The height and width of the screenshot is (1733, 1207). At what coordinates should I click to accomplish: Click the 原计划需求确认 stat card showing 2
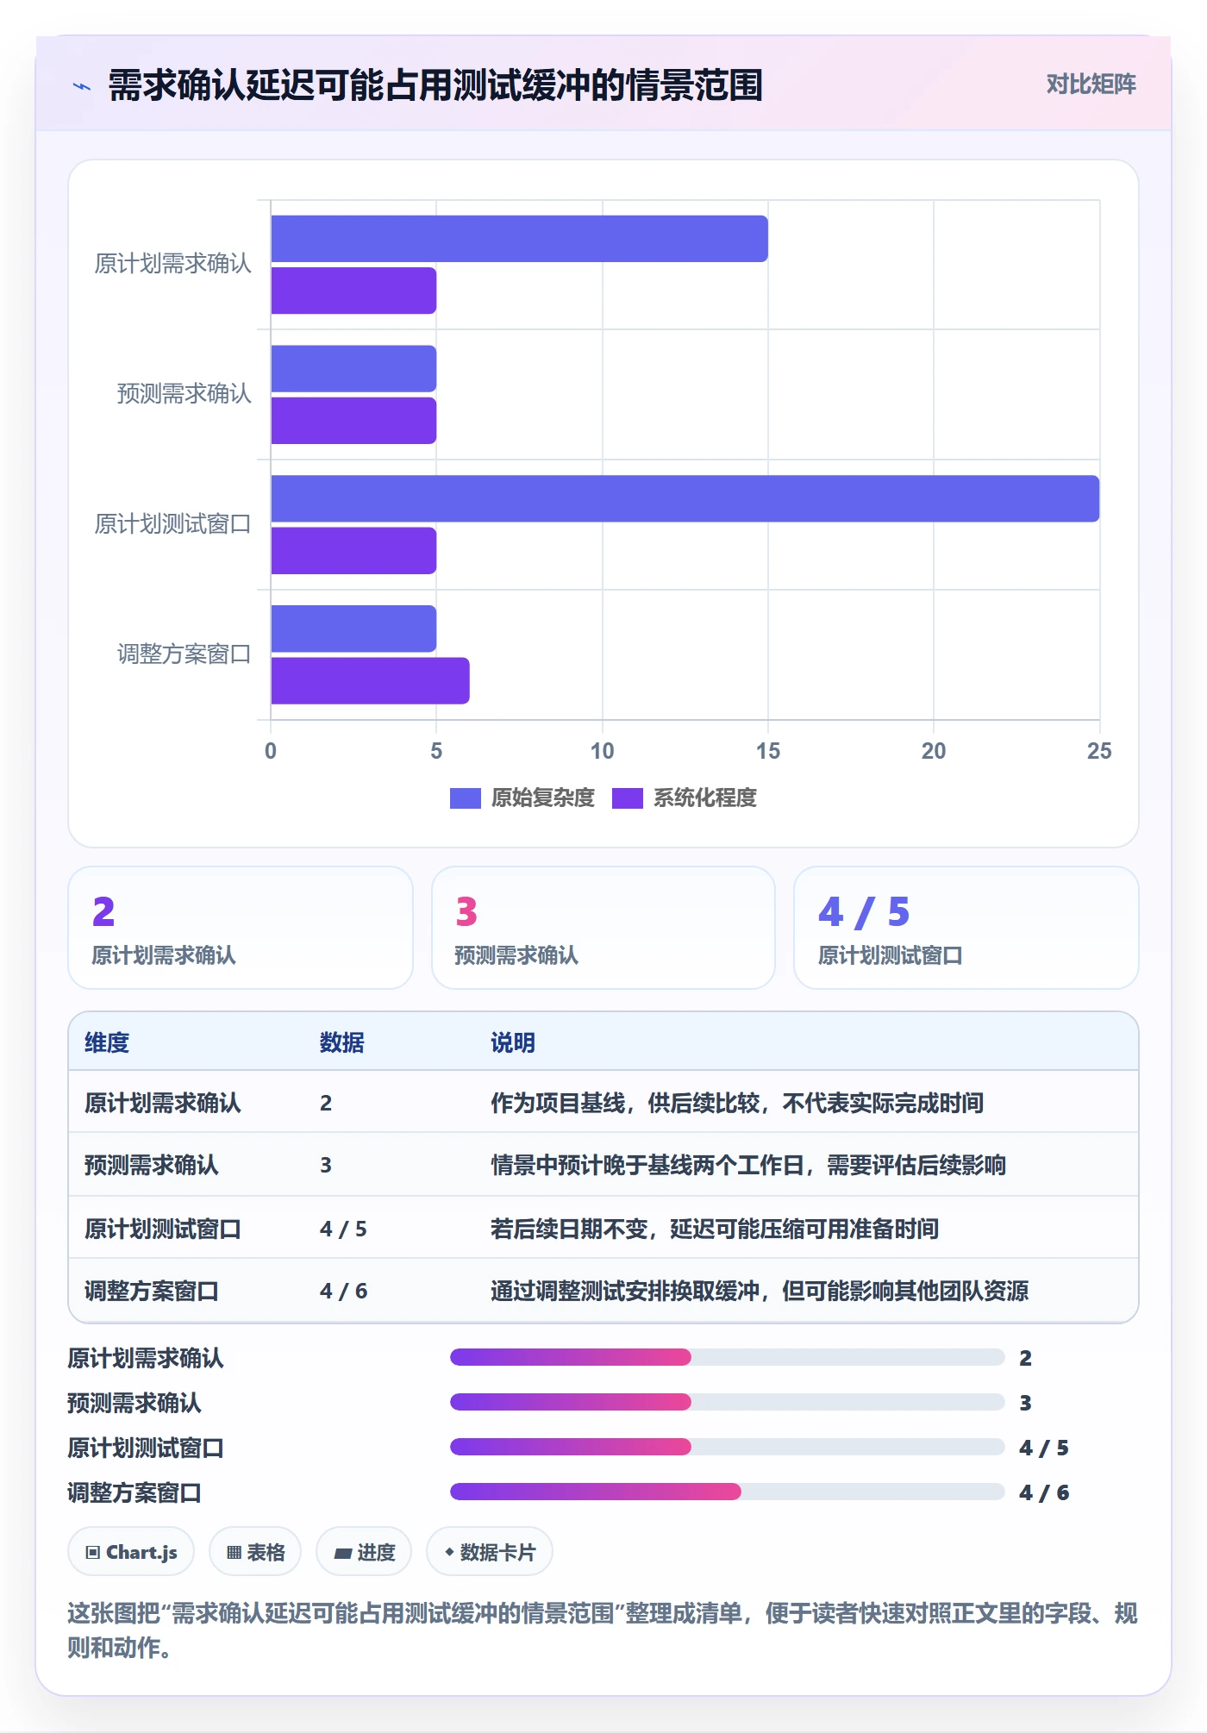(241, 928)
